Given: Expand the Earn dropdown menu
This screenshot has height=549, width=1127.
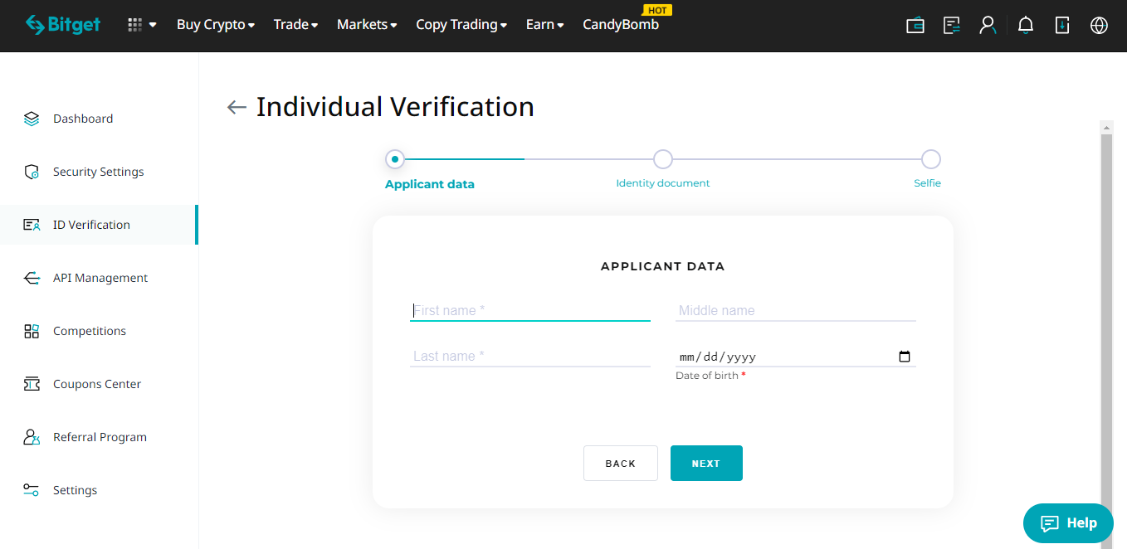Looking at the screenshot, I should click(545, 25).
